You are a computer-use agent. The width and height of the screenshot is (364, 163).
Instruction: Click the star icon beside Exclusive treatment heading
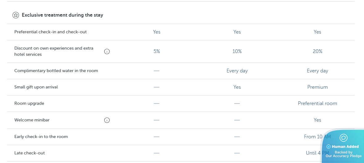point(16,15)
